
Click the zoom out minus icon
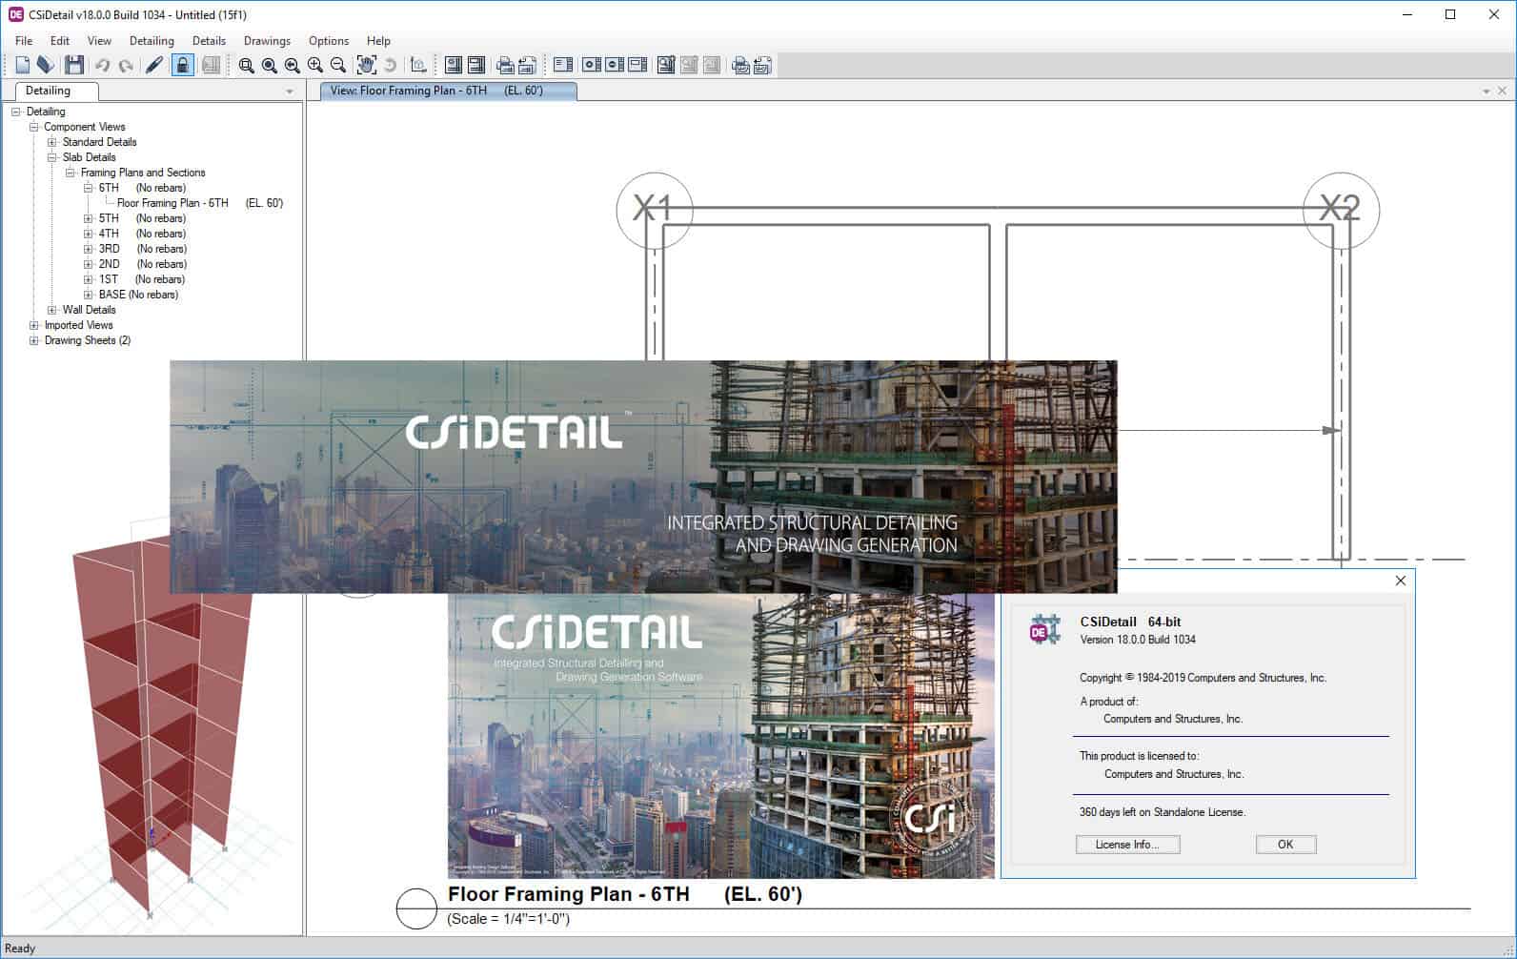tap(337, 65)
